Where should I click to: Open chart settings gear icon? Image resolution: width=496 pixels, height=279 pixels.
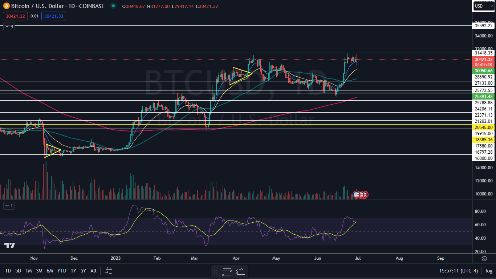[x=484, y=259]
